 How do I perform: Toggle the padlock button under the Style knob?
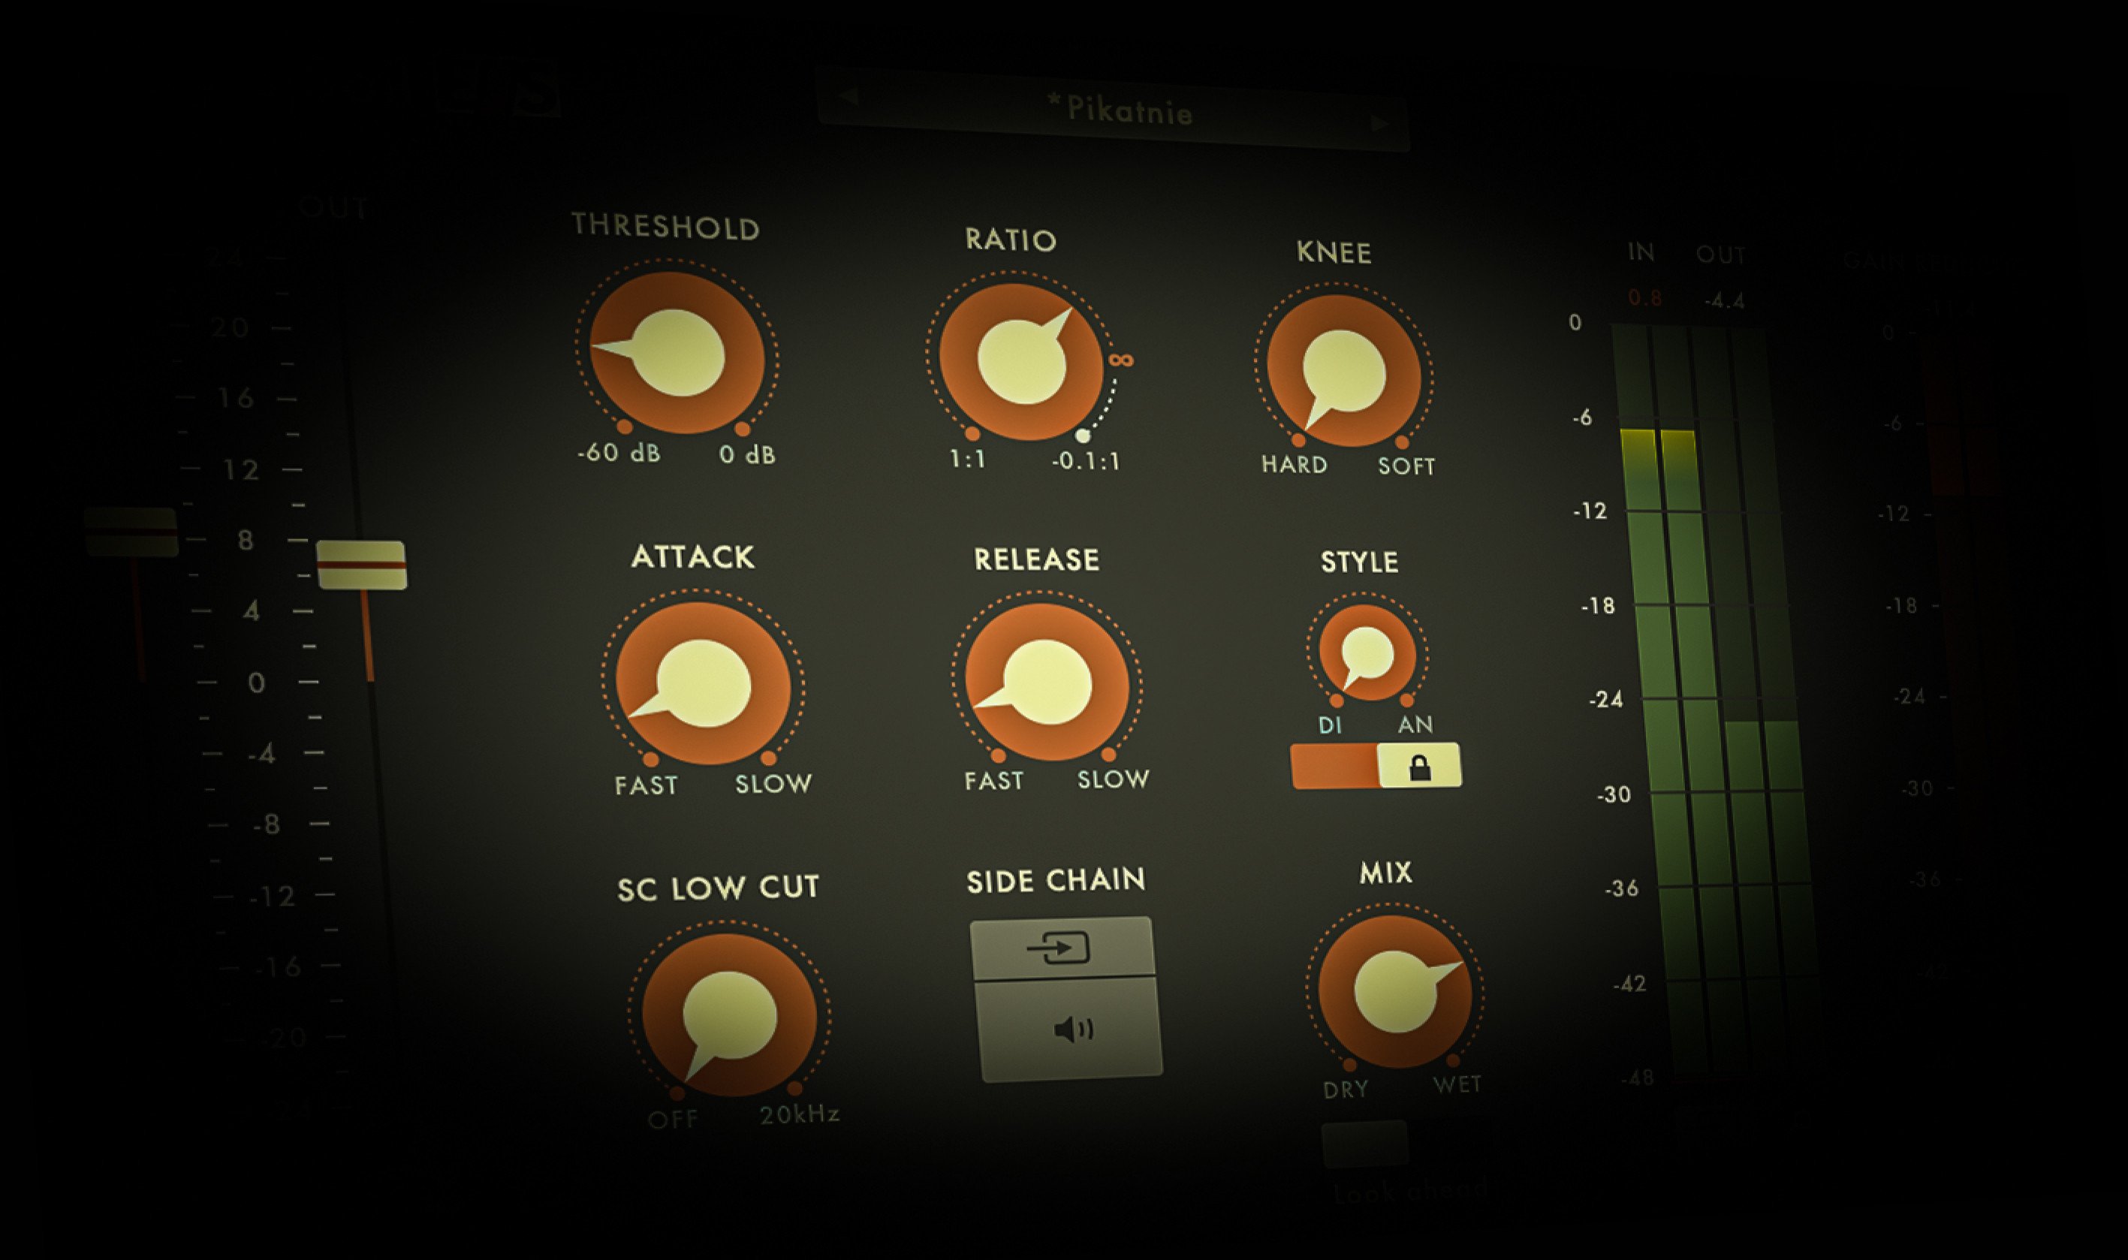click(x=1419, y=766)
